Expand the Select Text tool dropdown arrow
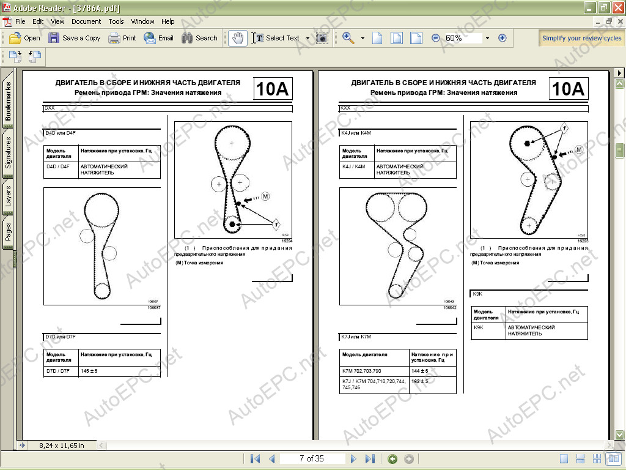The width and height of the screenshot is (626, 470). point(307,39)
